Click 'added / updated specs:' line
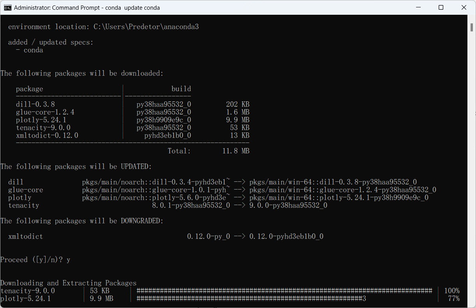 click(x=51, y=42)
